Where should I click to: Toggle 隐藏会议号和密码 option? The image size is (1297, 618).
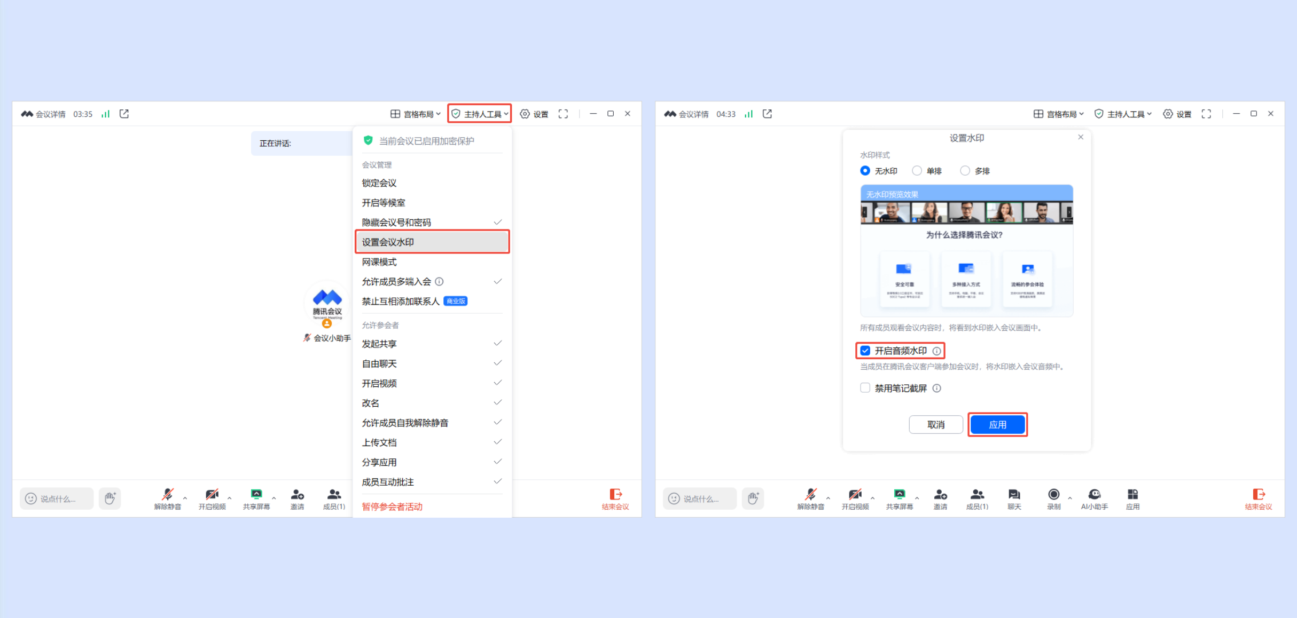pyautogui.click(x=432, y=222)
